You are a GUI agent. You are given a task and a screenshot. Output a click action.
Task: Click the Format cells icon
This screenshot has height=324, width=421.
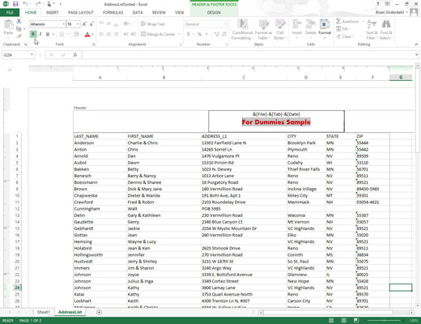325,28
